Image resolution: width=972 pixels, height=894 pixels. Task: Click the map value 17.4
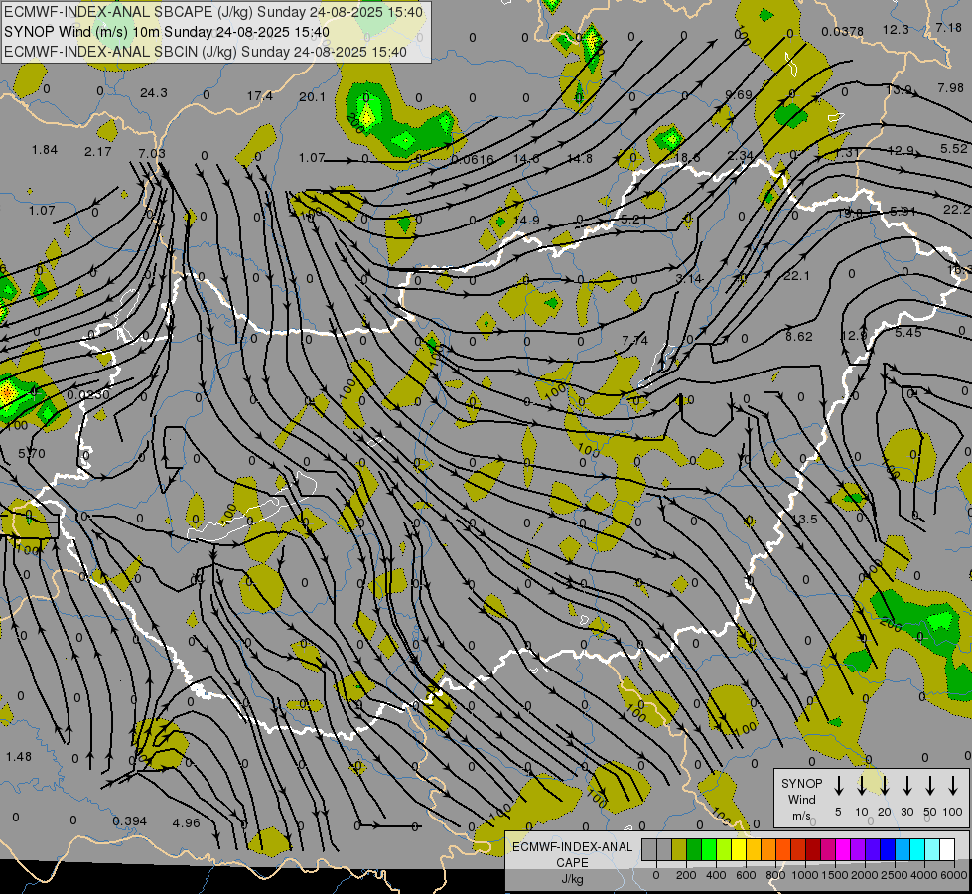[260, 96]
